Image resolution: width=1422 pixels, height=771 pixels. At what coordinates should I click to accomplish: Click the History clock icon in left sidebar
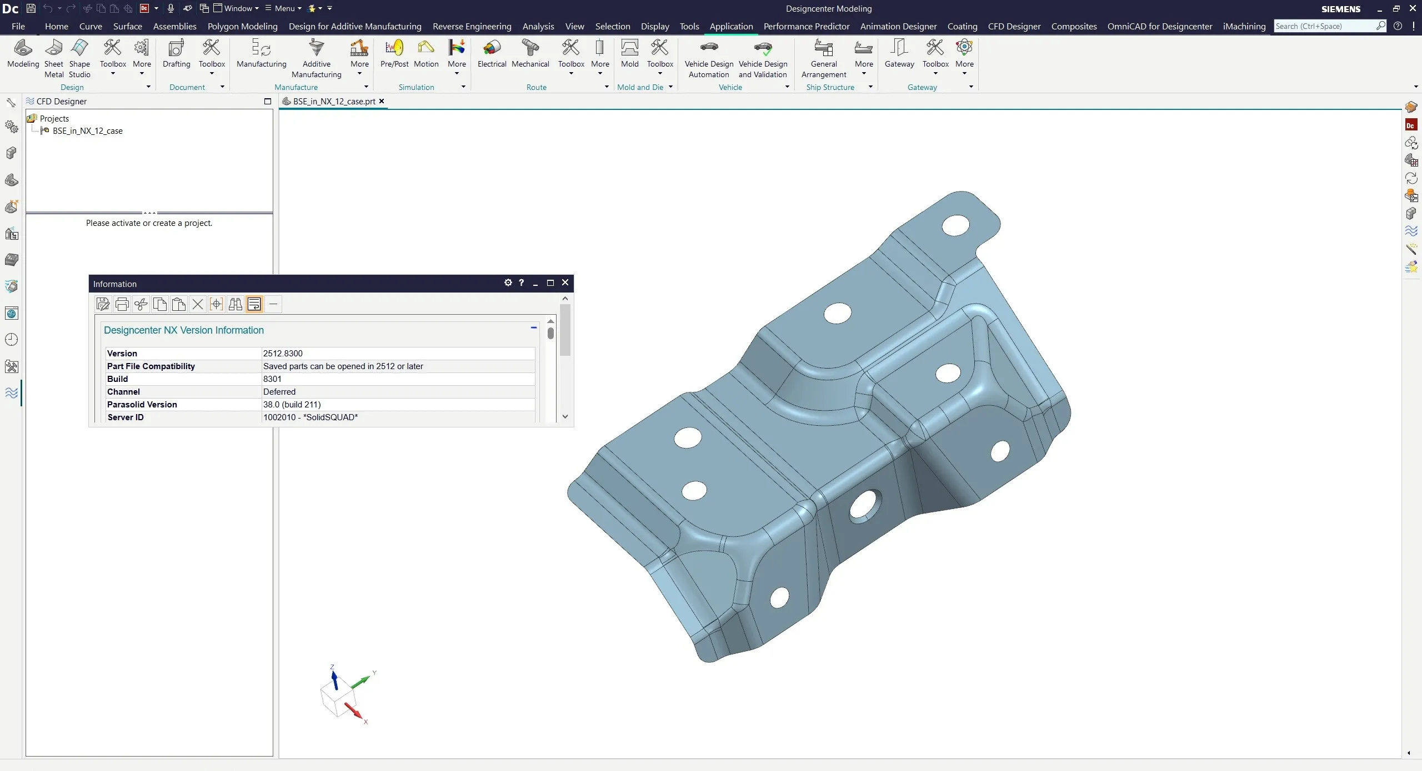pos(11,340)
